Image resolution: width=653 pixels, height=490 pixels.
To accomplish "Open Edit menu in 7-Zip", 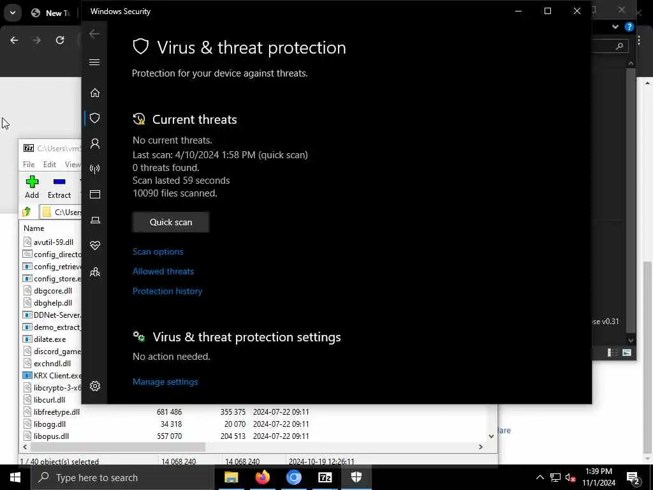I will pyautogui.click(x=50, y=165).
